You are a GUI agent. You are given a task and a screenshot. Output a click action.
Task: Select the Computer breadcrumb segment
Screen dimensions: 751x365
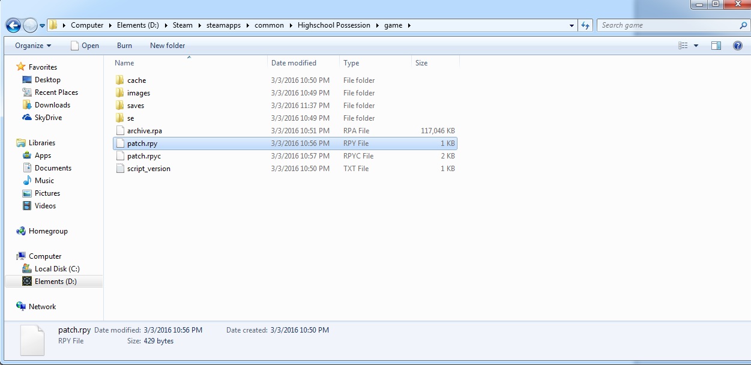(x=87, y=25)
